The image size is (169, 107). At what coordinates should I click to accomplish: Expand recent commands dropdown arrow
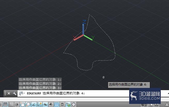(x=24, y=93)
